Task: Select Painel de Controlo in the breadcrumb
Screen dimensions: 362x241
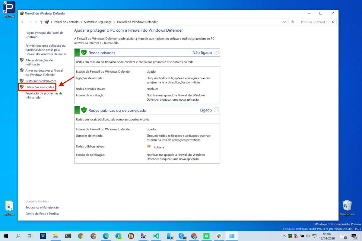Action: (x=66, y=22)
